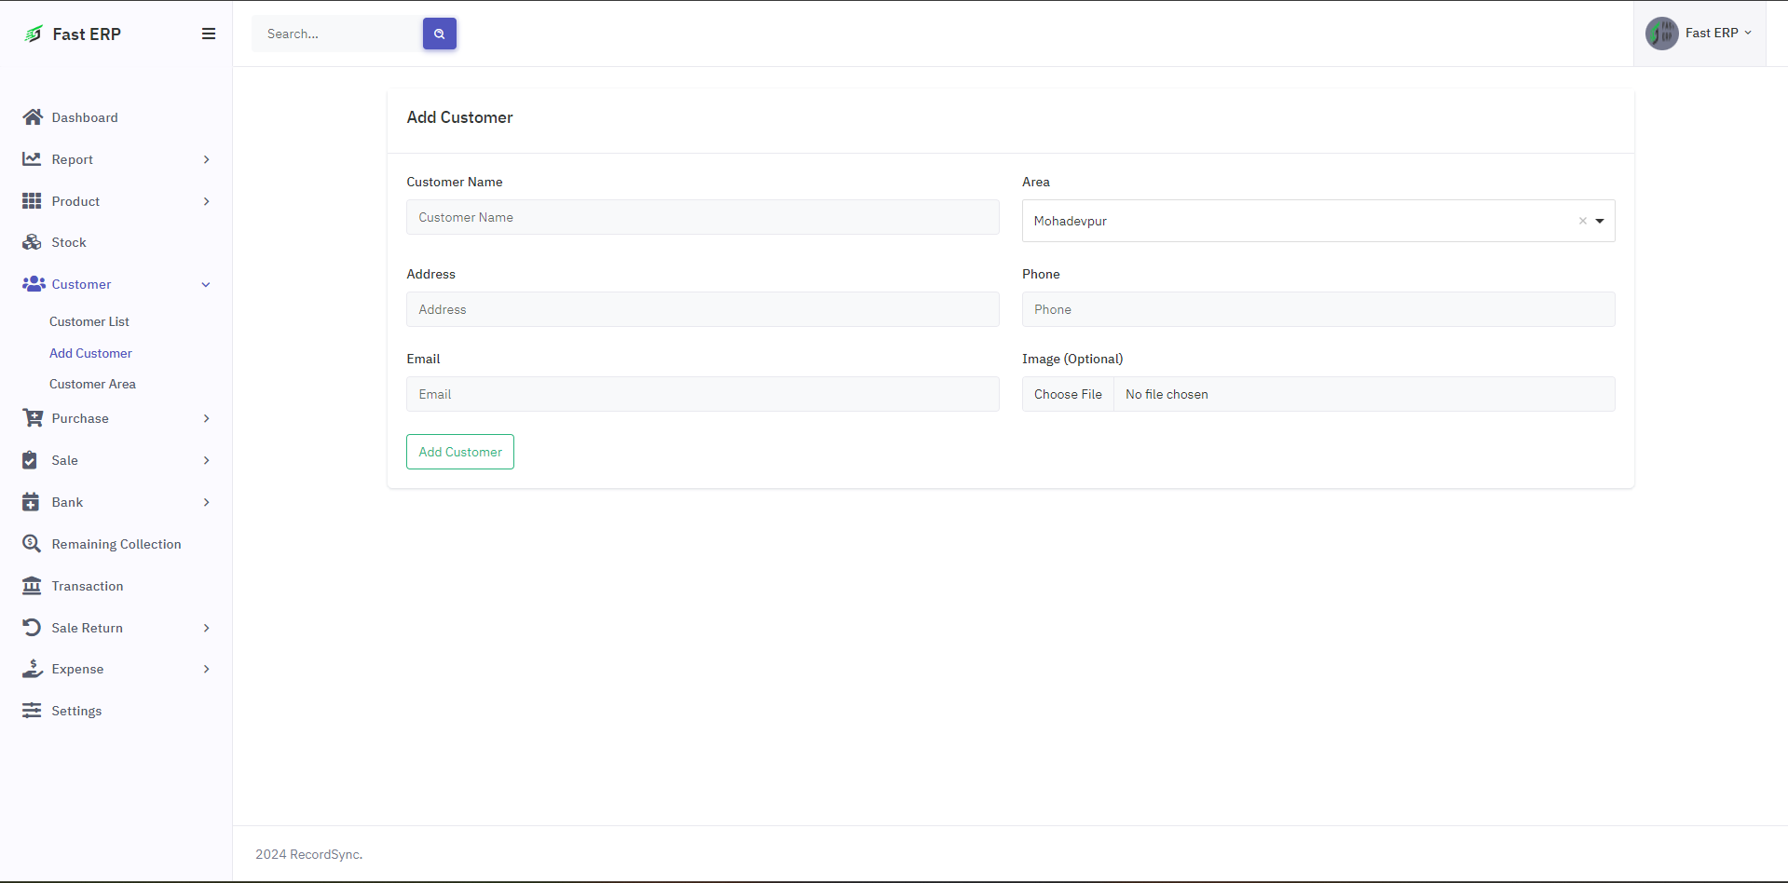Focus the Customer Name input field

[x=703, y=217]
